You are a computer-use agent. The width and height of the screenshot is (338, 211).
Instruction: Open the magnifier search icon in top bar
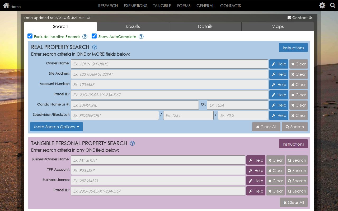click(x=333, y=5)
